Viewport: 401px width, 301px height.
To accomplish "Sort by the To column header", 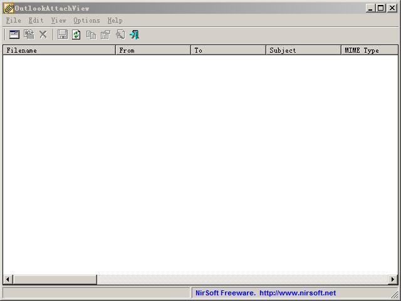I will 228,50.
